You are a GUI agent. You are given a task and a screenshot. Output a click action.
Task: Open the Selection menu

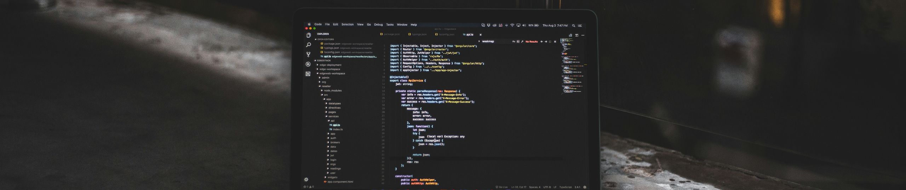pyautogui.click(x=348, y=24)
